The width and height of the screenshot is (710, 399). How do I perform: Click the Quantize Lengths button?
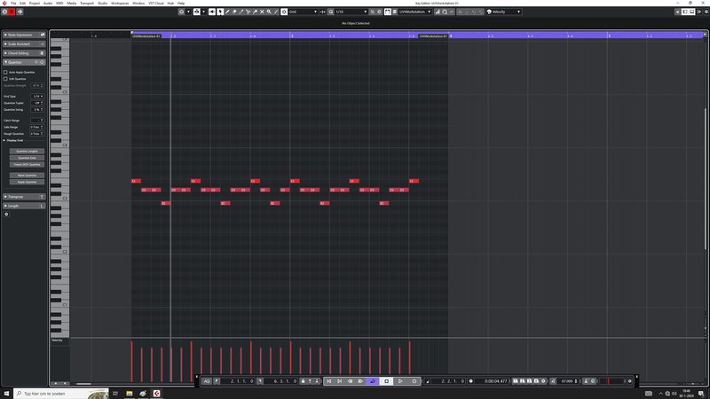point(27,151)
